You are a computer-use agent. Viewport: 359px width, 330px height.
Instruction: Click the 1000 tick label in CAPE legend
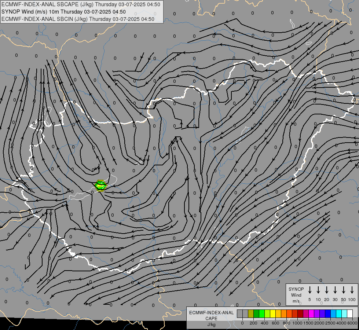click(x=297, y=323)
